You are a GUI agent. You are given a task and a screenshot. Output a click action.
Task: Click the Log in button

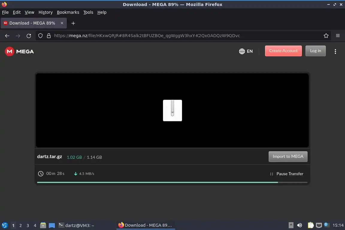coord(315,51)
